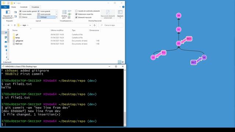This screenshot has width=235, height=132.
Task: Click the Git Bash title bar icon
Action: (x=3, y=66)
